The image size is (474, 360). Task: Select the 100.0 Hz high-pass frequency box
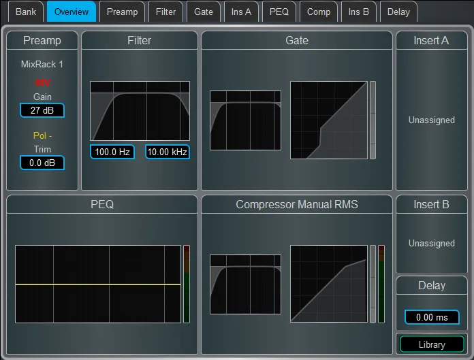112,152
